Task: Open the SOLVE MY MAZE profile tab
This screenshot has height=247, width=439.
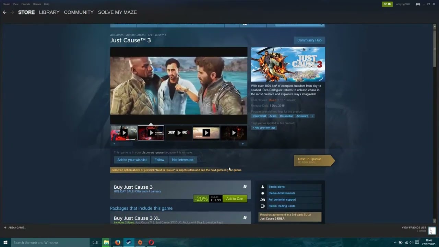Action: pyautogui.click(x=117, y=12)
